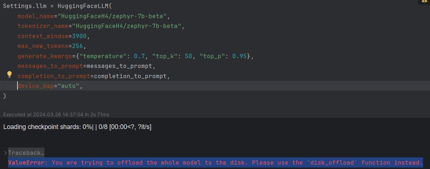This screenshot has width=430, height=169.
Task: Click the top_p value 0.95
Action: [x=240, y=56]
